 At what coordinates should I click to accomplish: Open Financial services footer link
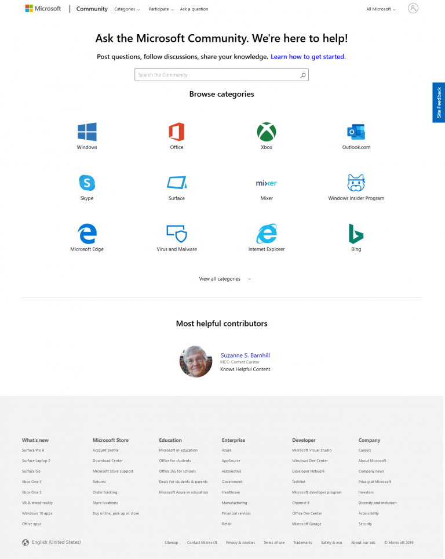click(236, 513)
